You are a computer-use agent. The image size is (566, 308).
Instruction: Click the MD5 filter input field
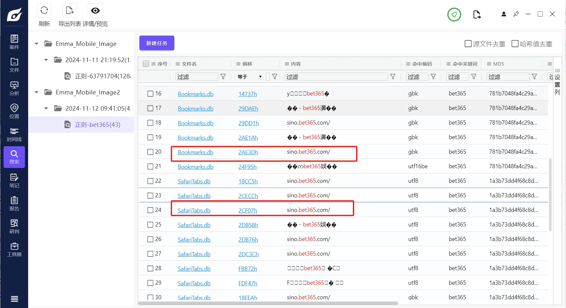click(508, 77)
